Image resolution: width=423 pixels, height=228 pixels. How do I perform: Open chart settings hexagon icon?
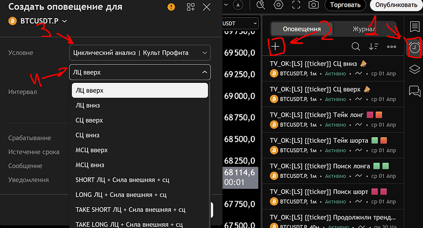(278, 4)
